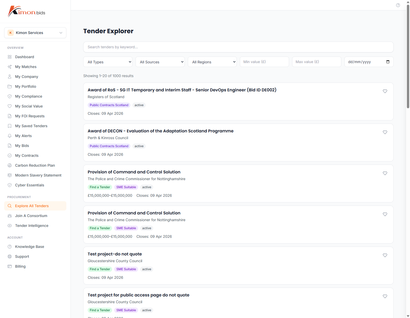The height and width of the screenshot is (318, 410).
Task: Click the My Alerts bell icon
Action: tap(10, 136)
